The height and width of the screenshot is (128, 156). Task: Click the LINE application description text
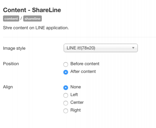click(x=36, y=28)
